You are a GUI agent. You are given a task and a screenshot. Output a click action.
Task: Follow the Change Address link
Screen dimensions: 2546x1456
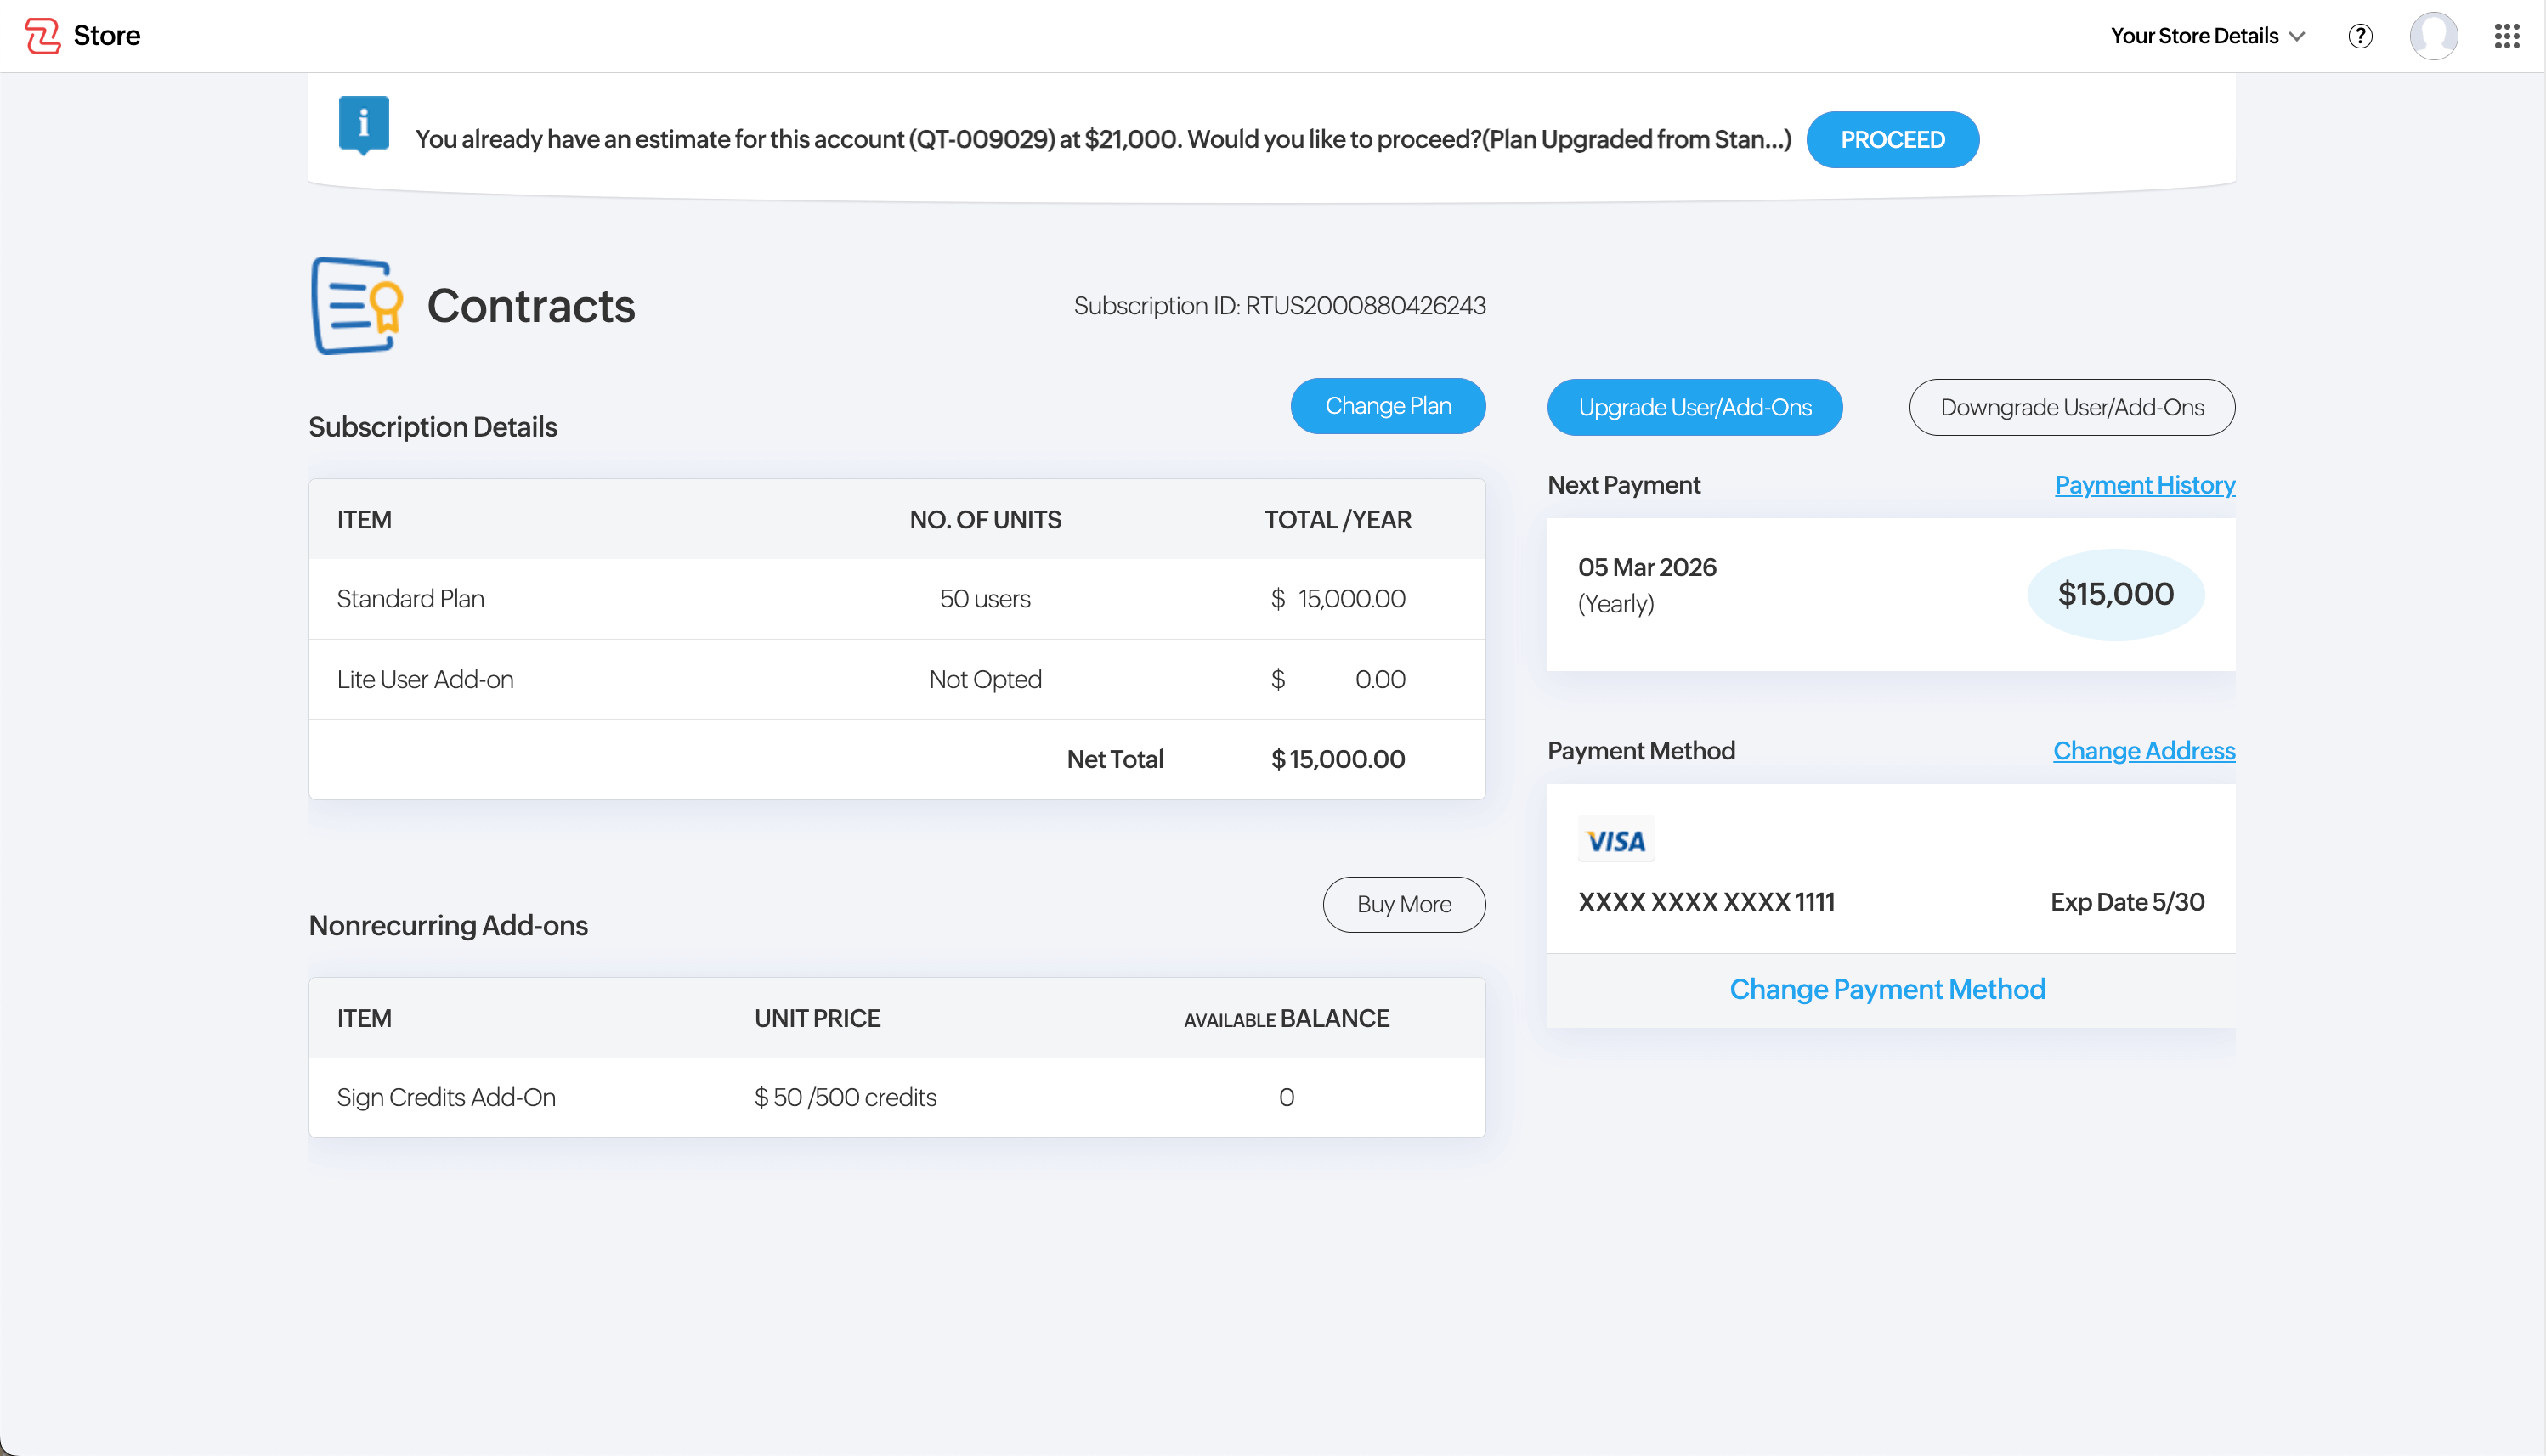tap(2143, 751)
